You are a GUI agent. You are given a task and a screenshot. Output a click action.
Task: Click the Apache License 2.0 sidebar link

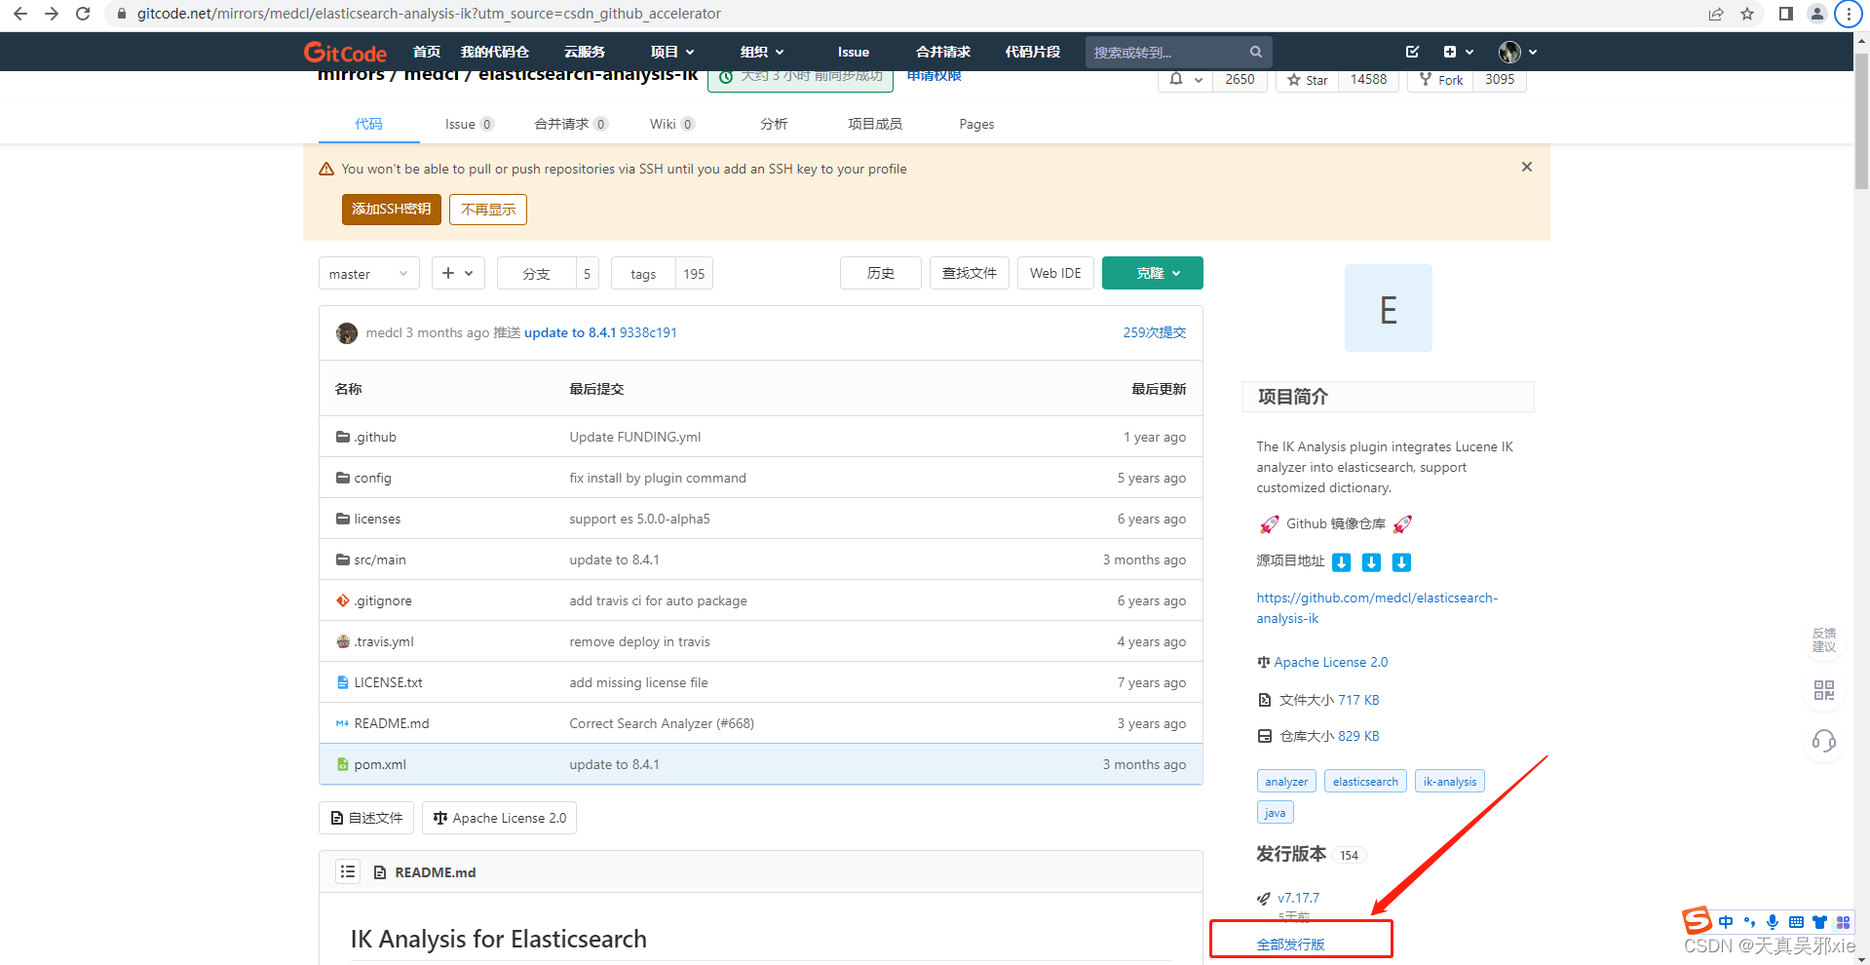coord(1330,662)
